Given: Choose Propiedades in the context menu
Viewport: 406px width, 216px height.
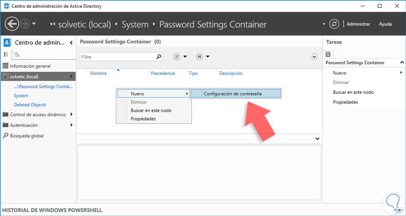Looking at the screenshot, I should click(143, 119).
